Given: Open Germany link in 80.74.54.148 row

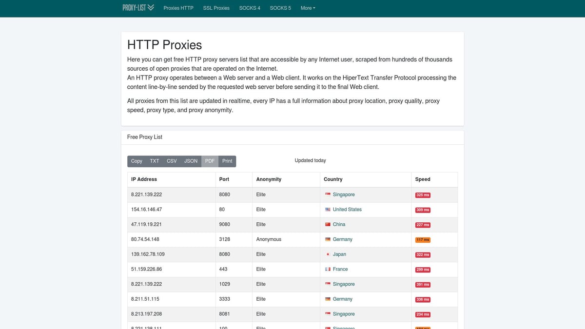Looking at the screenshot, I should click(x=343, y=239).
